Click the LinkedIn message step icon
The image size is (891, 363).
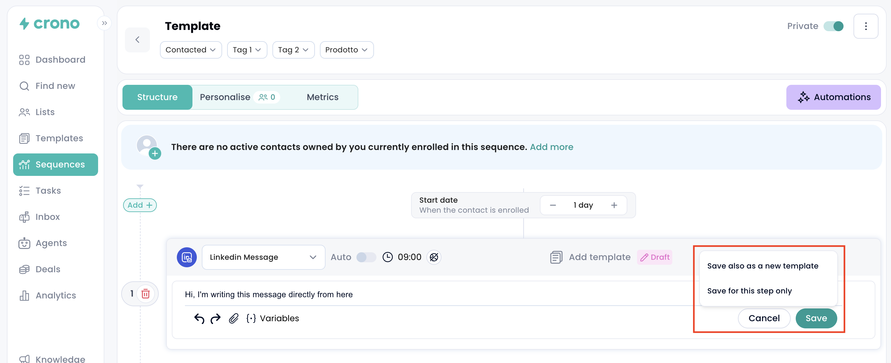(x=187, y=257)
